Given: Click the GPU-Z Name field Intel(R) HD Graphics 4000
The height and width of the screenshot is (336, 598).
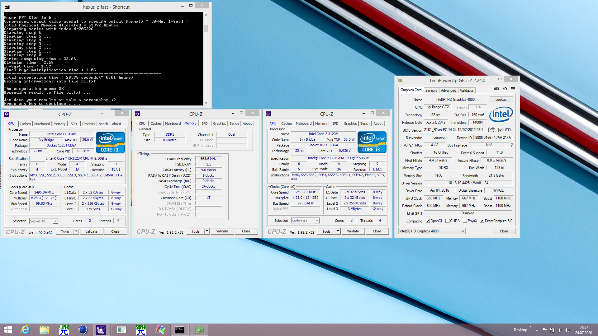Looking at the screenshot, I should pos(455,100).
